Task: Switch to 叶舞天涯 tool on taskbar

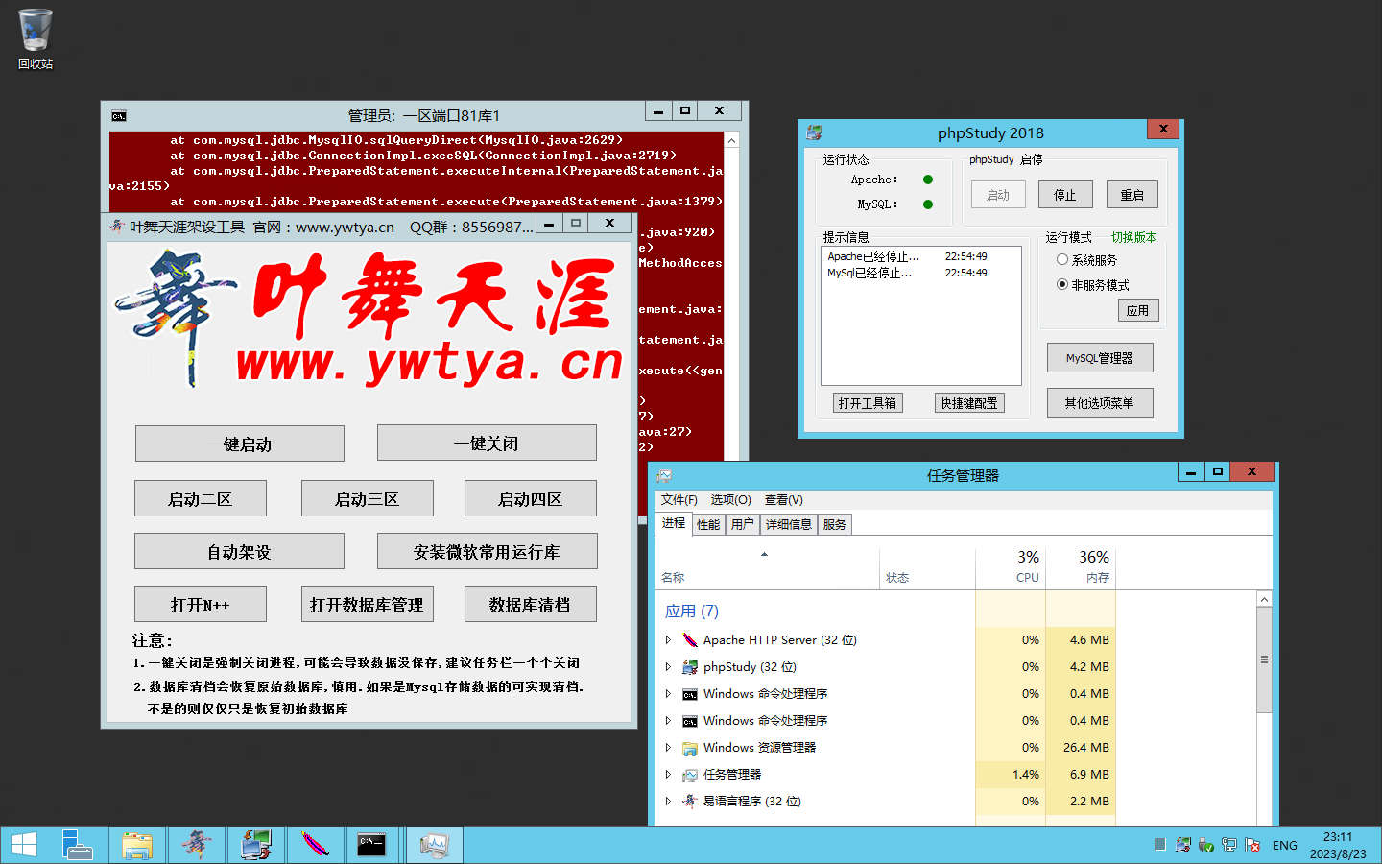Action: pyautogui.click(x=197, y=845)
